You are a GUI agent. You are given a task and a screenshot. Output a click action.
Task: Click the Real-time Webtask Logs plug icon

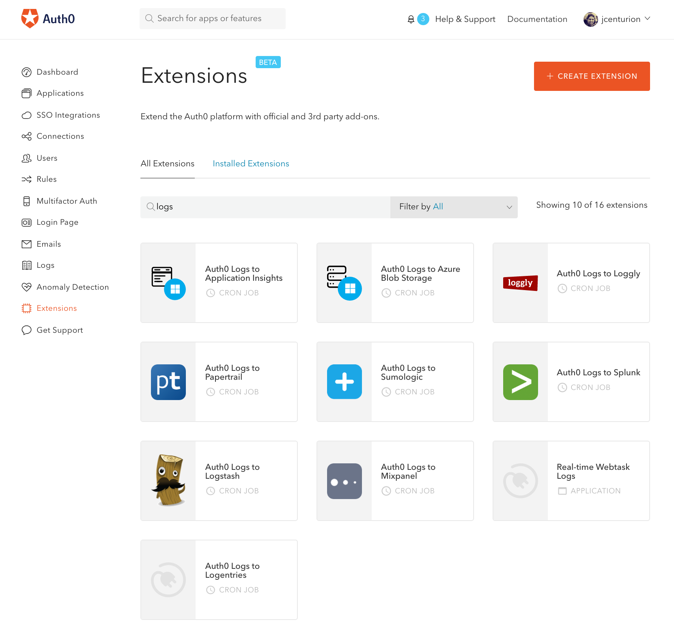tap(521, 481)
